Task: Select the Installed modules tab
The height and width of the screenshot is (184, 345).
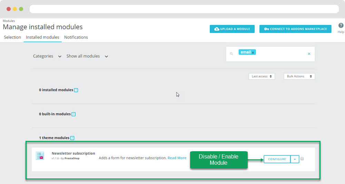Action: 42,37
